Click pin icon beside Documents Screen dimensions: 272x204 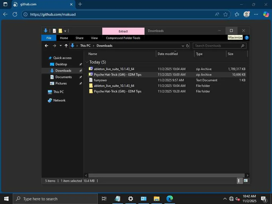click(x=80, y=77)
